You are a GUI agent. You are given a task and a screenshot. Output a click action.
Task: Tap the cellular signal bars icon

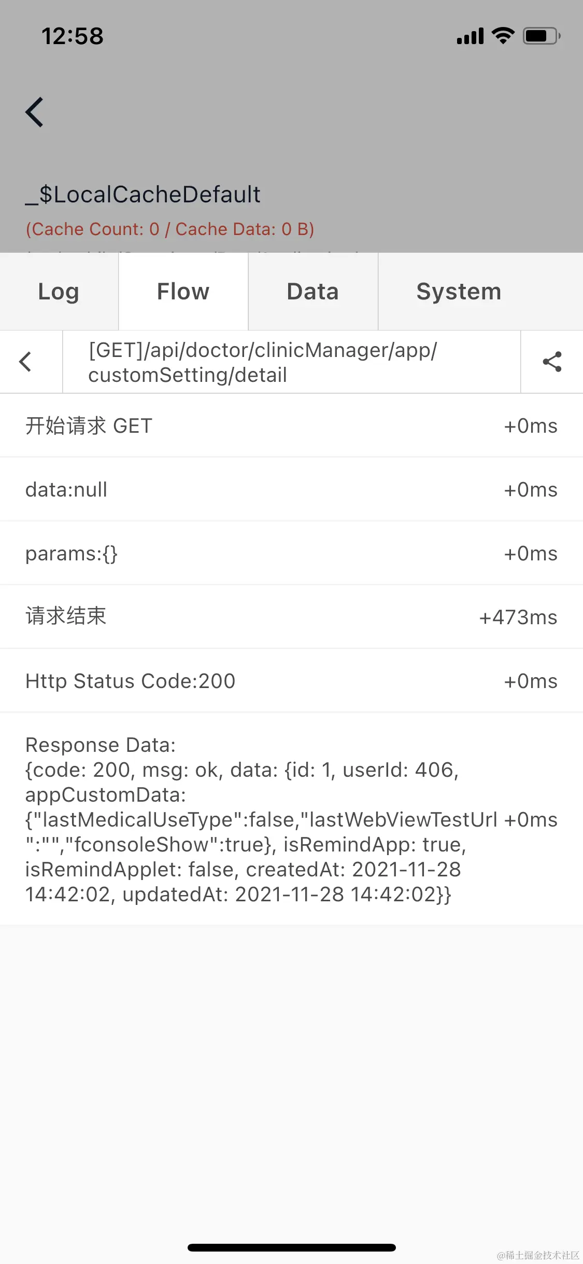[x=470, y=36]
